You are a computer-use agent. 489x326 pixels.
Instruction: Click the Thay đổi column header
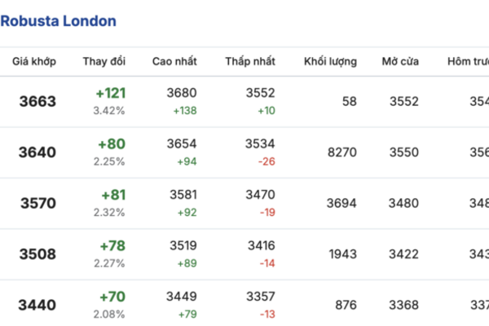point(104,62)
